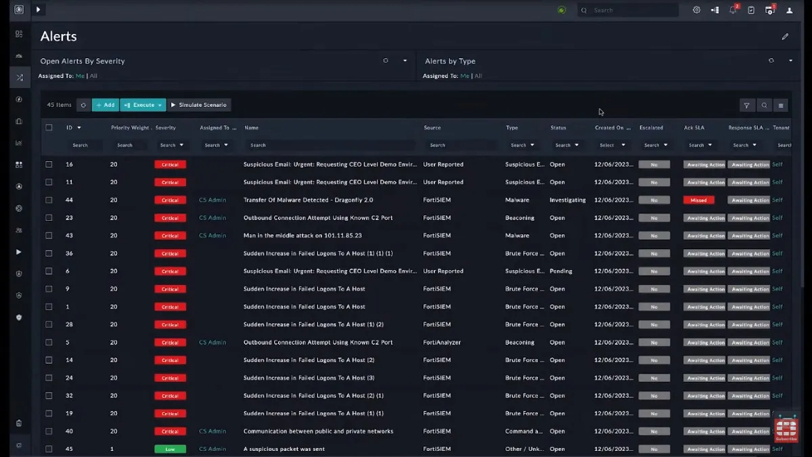Open CS Admin link on alert 44 row
The width and height of the screenshot is (812, 457).
click(x=212, y=200)
